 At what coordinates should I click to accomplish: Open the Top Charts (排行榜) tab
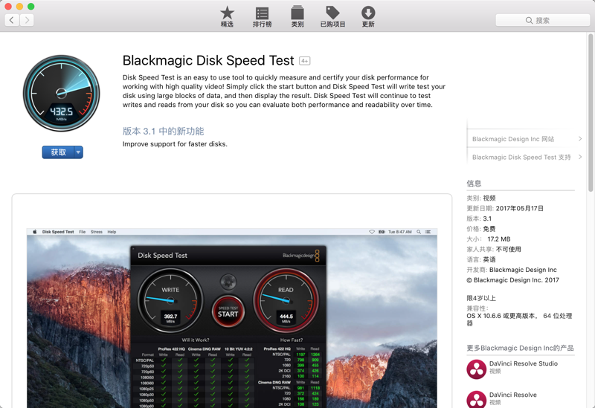click(263, 16)
